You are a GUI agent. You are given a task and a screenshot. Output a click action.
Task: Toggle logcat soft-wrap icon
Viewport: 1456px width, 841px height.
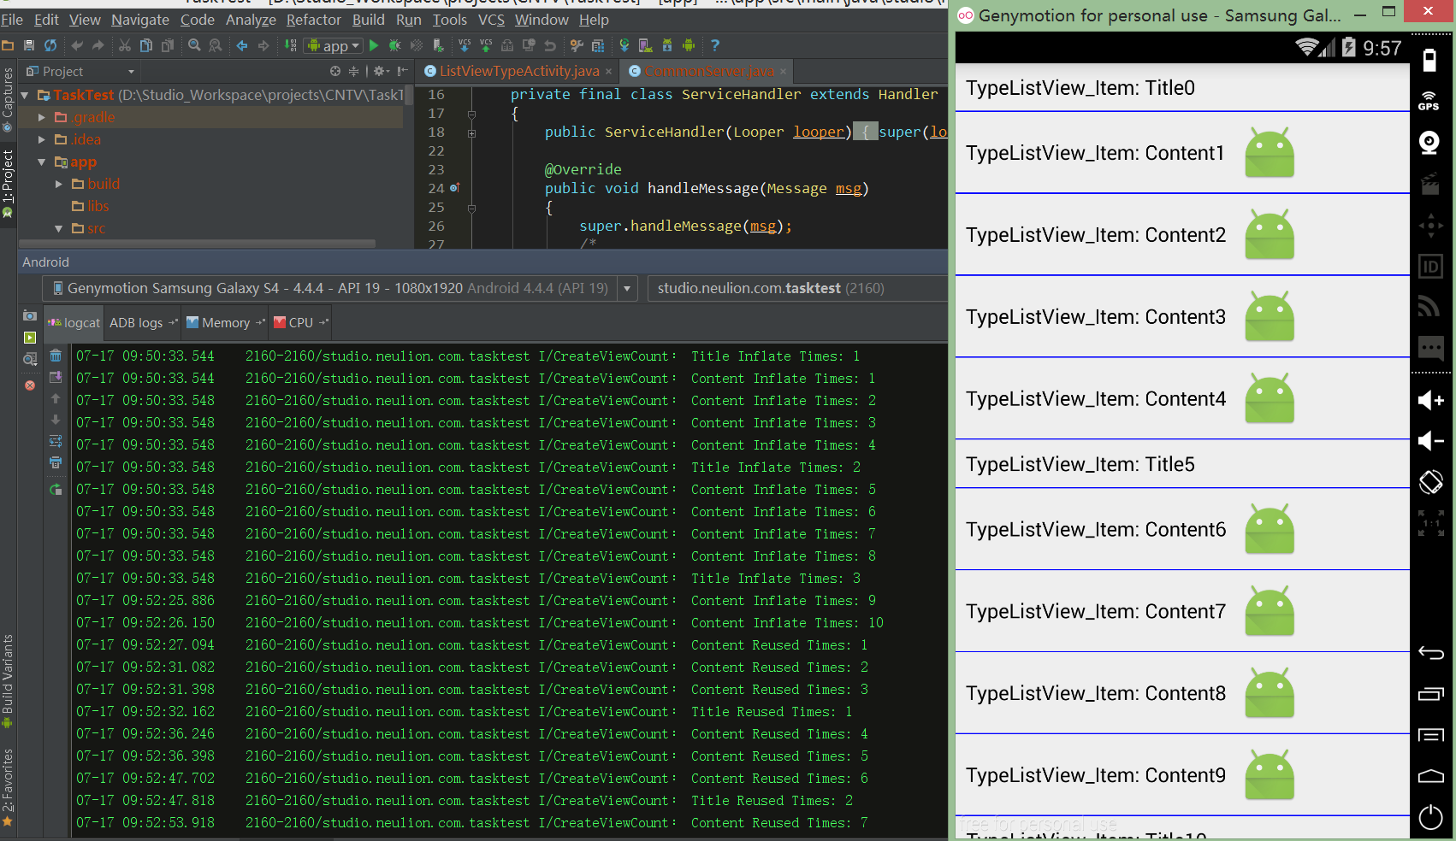[x=56, y=441]
